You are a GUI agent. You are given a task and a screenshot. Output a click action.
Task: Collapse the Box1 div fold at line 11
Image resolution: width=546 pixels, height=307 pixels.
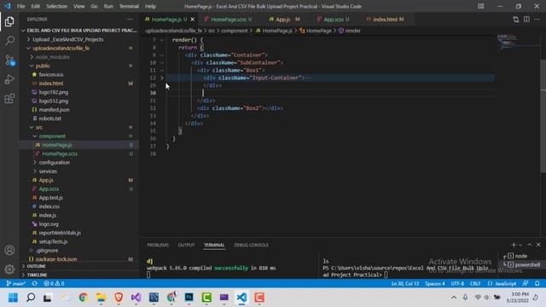[162, 70]
